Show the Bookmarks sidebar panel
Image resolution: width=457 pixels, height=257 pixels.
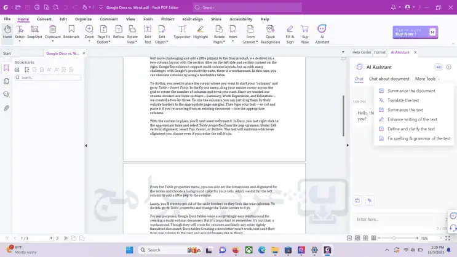[x=6, y=68]
